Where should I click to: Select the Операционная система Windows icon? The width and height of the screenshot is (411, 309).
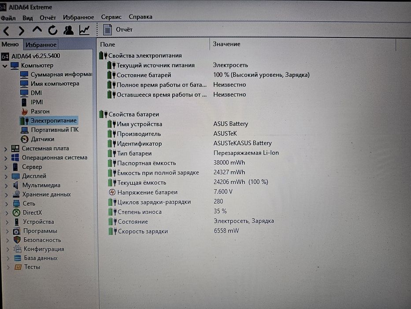tap(15, 158)
